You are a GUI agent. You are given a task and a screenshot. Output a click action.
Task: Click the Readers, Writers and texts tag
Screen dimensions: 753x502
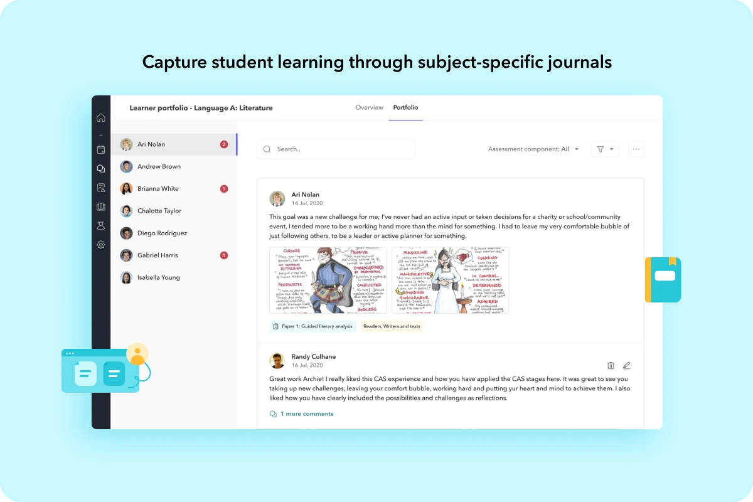(x=392, y=326)
